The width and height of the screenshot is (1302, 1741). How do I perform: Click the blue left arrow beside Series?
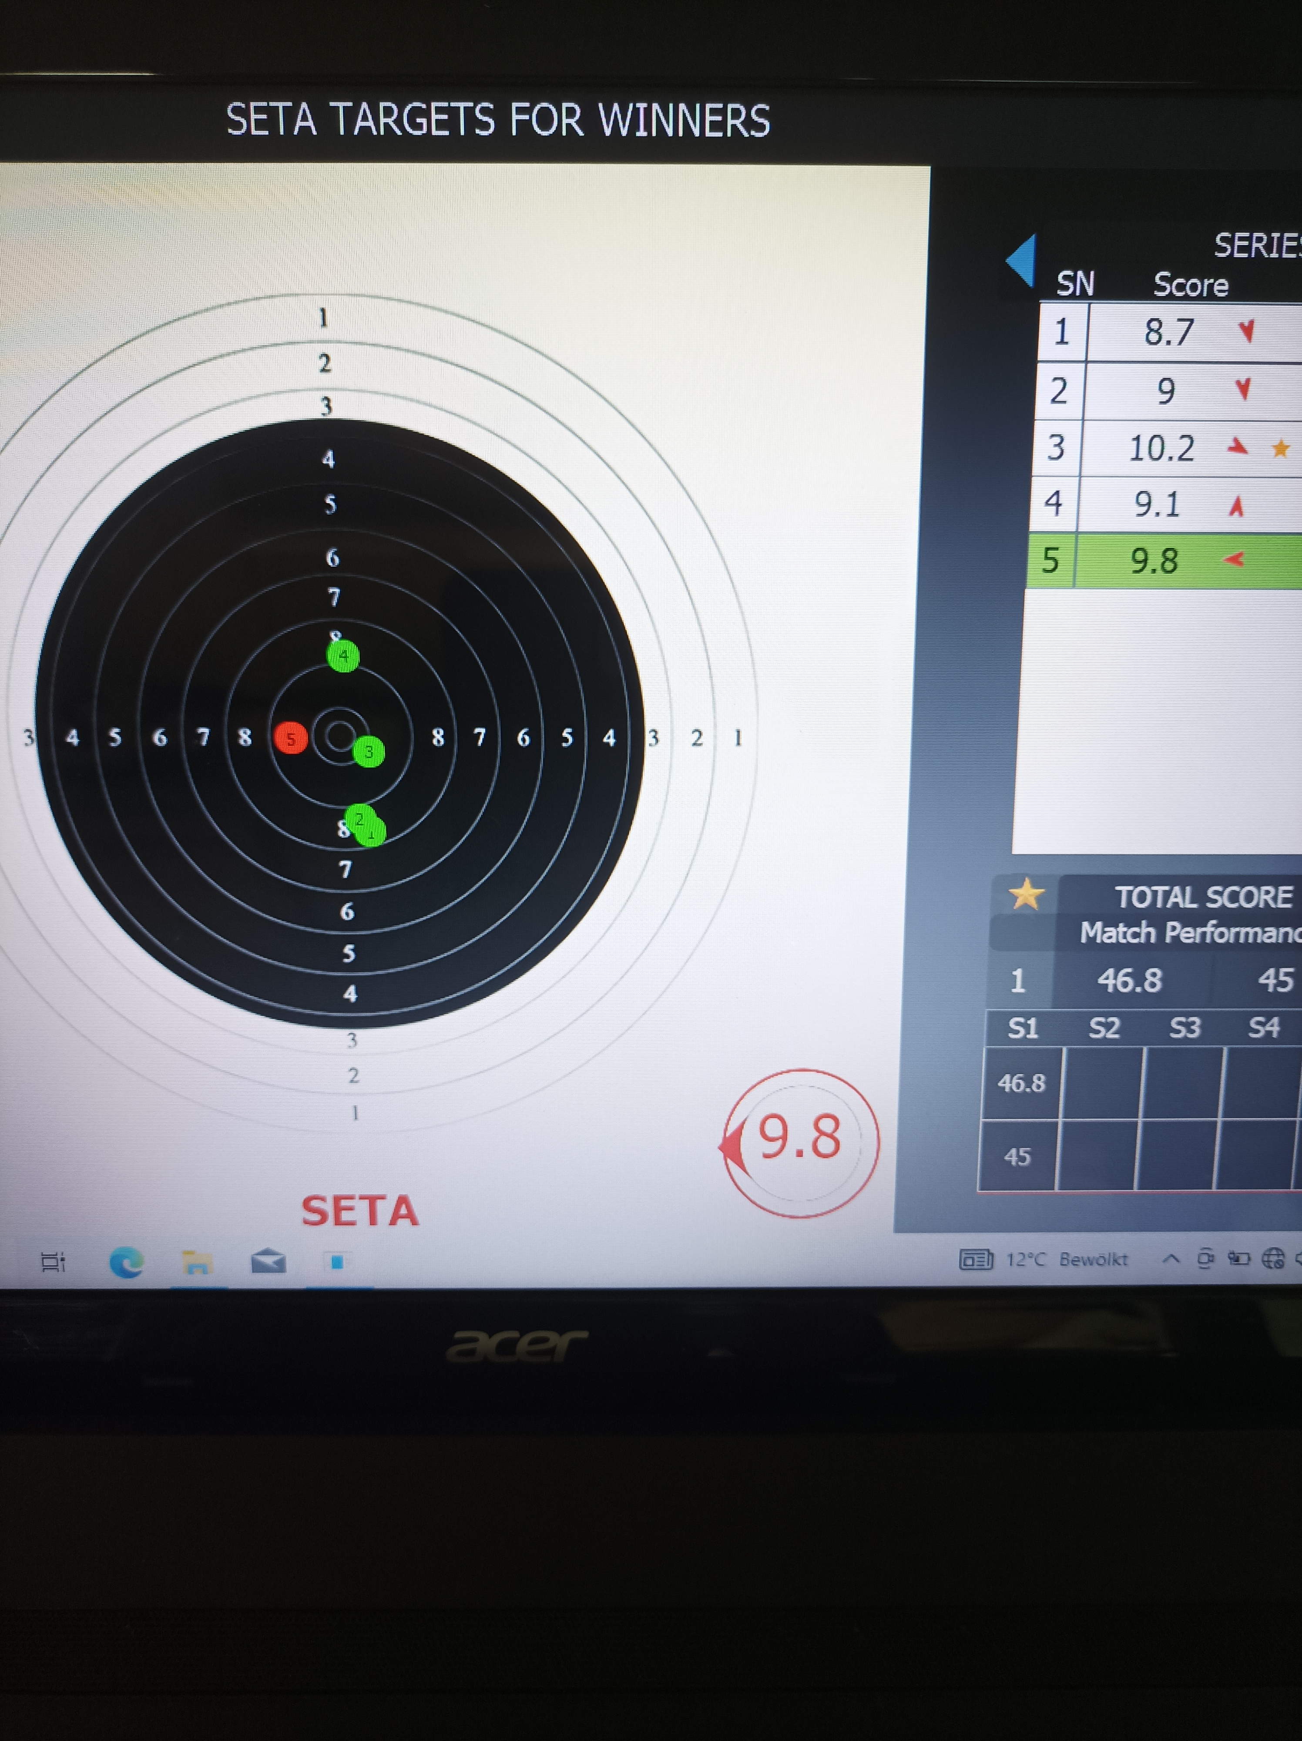point(1022,260)
